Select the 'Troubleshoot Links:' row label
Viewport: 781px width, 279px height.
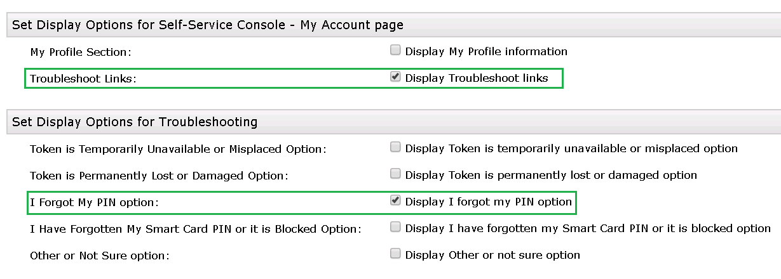pyautogui.click(x=83, y=79)
